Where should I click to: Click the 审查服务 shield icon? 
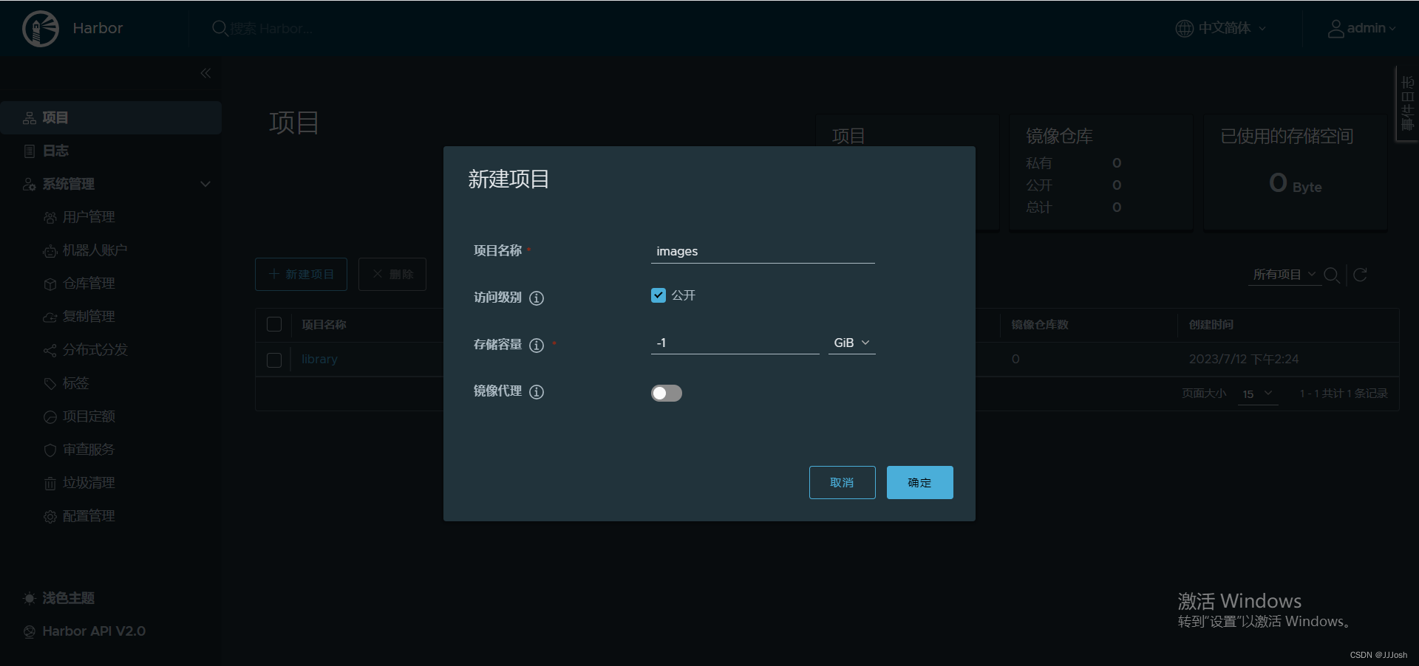pos(50,450)
